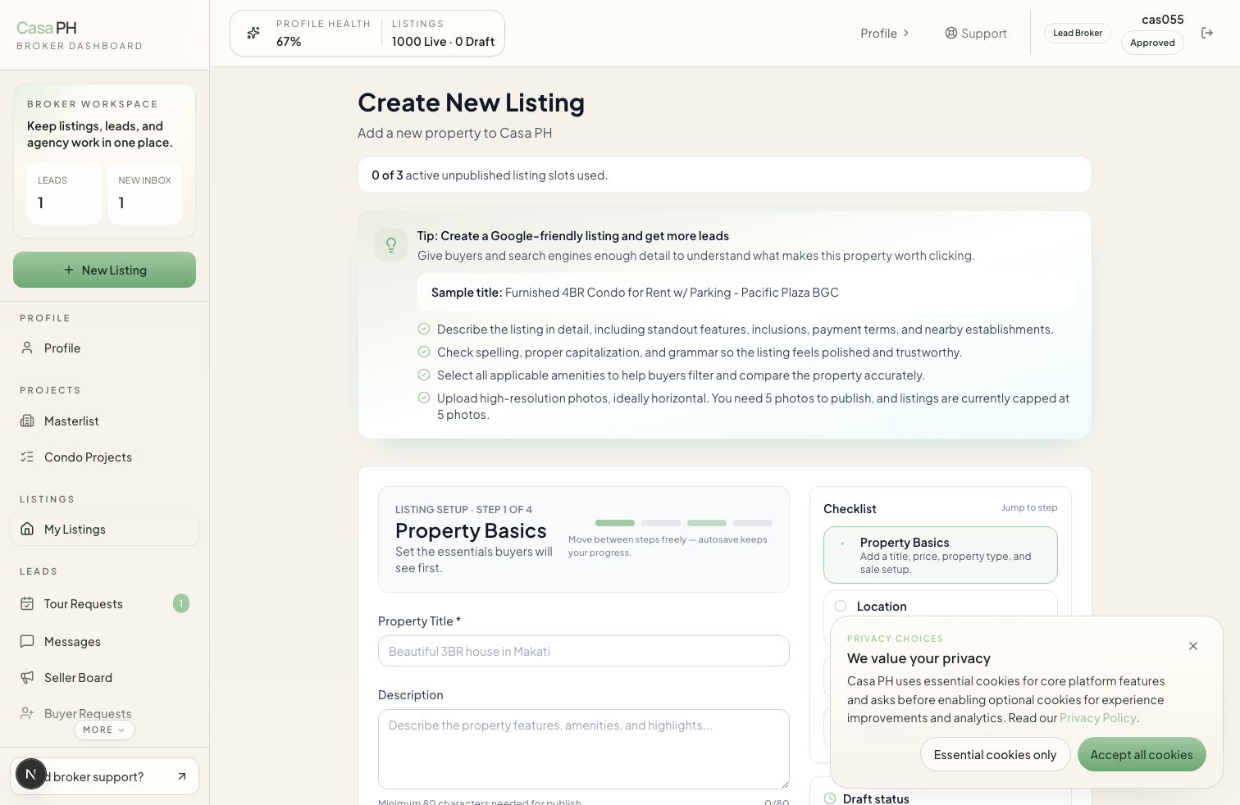This screenshot has width=1240, height=805.
Task: Click the Buyer Requests icon
Action: (x=28, y=713)
